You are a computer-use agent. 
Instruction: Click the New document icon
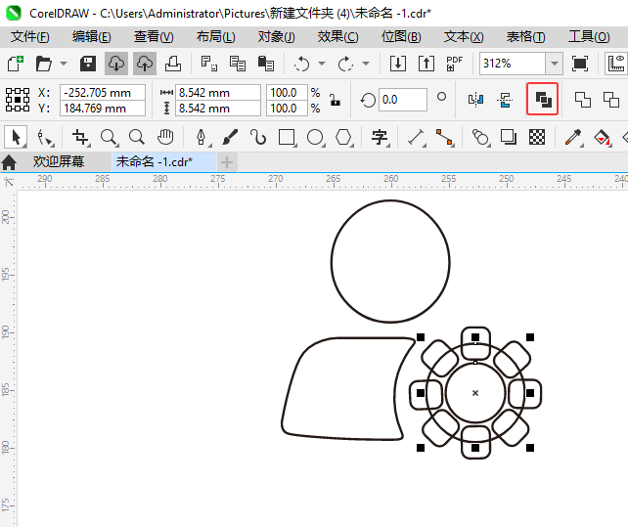15,64
